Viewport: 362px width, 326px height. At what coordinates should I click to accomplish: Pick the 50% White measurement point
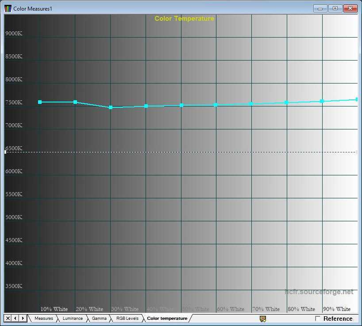pyautogui.click(x=181, y=105)
